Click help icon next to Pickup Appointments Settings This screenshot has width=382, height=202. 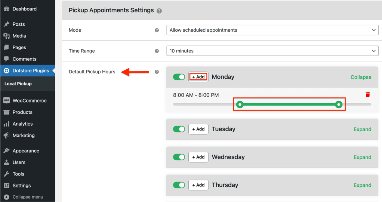click(x=160, y=11)
